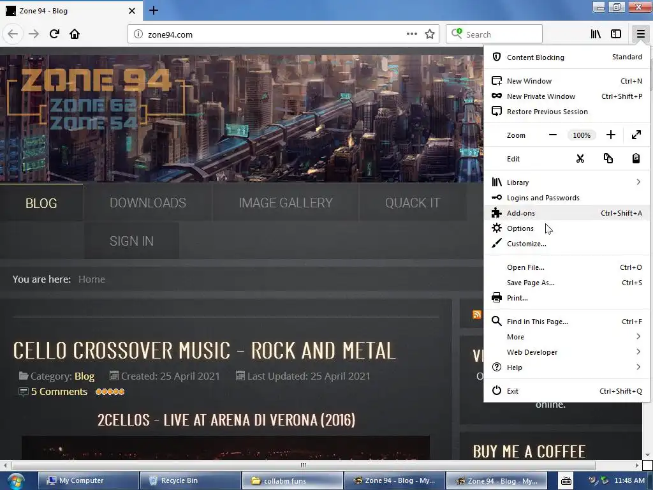Open Recycle Bin taskbar button

[190, 480]
